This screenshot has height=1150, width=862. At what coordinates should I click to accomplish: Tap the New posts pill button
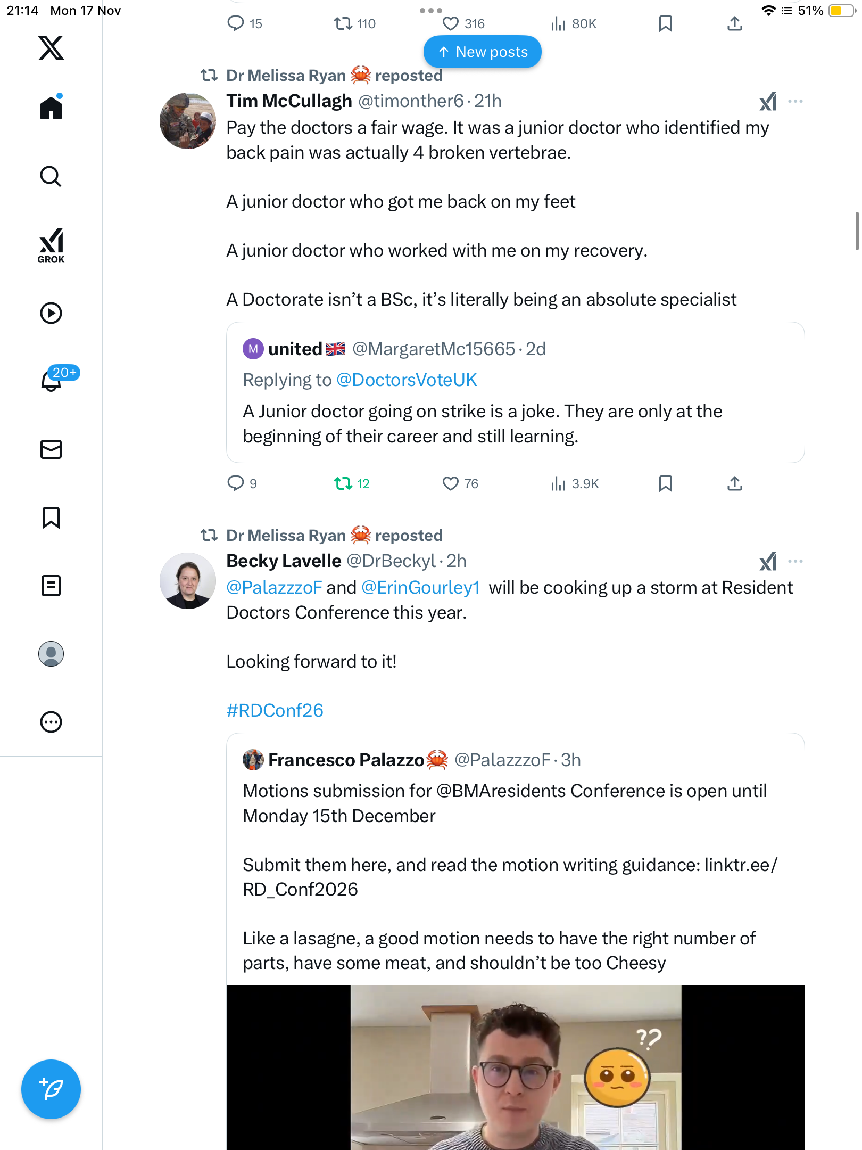click(x=482, y=52)
